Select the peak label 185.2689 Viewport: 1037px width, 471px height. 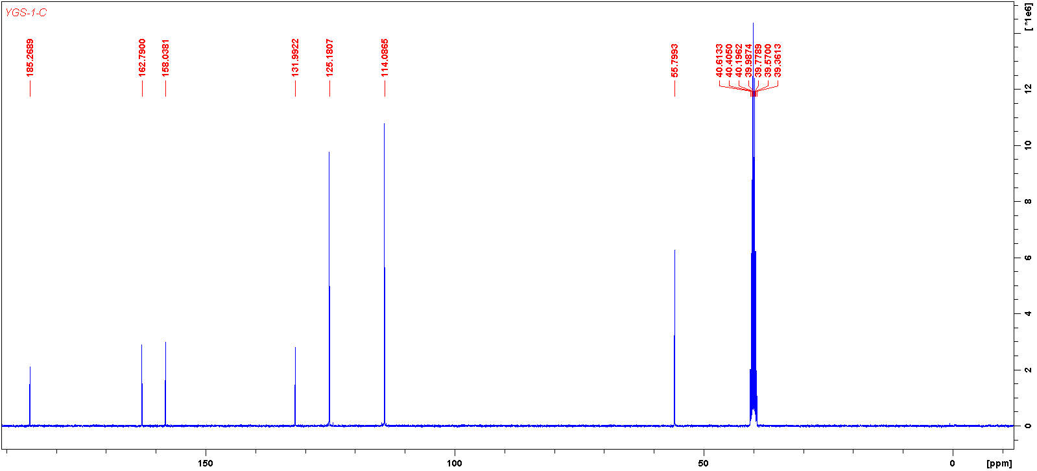(30, 58)
